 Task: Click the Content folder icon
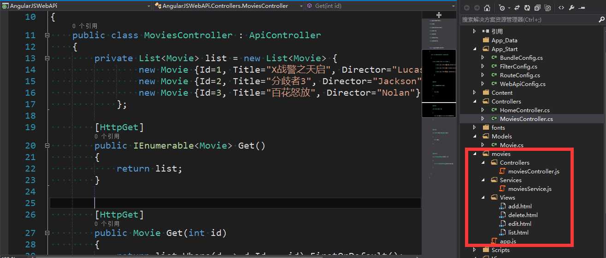point(486,92)
